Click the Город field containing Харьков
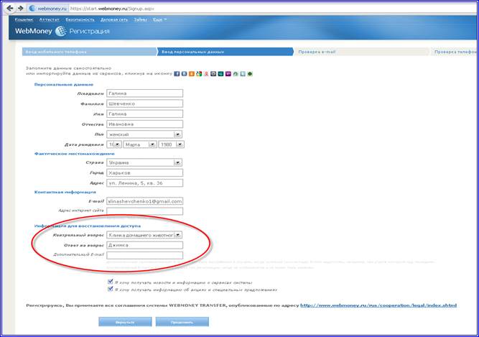This screenshot has height=337, width=479. [145, 172]
